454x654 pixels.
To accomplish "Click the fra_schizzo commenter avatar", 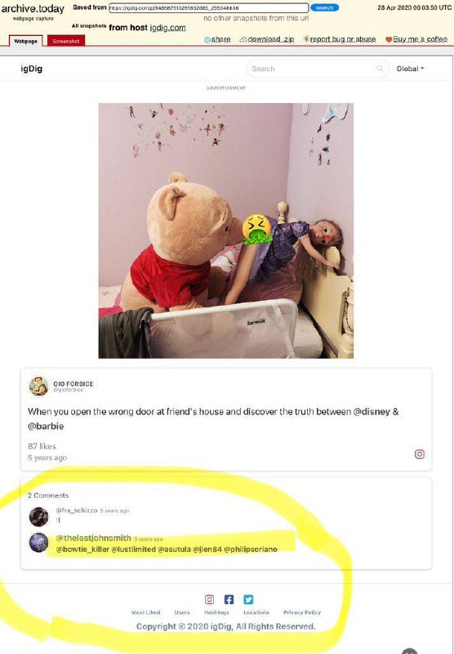I will pyautogui.click(x=38, y=517).
